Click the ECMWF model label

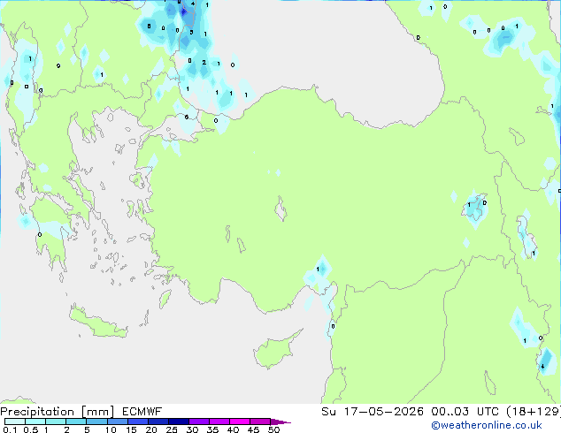click(x=142, y=412)
